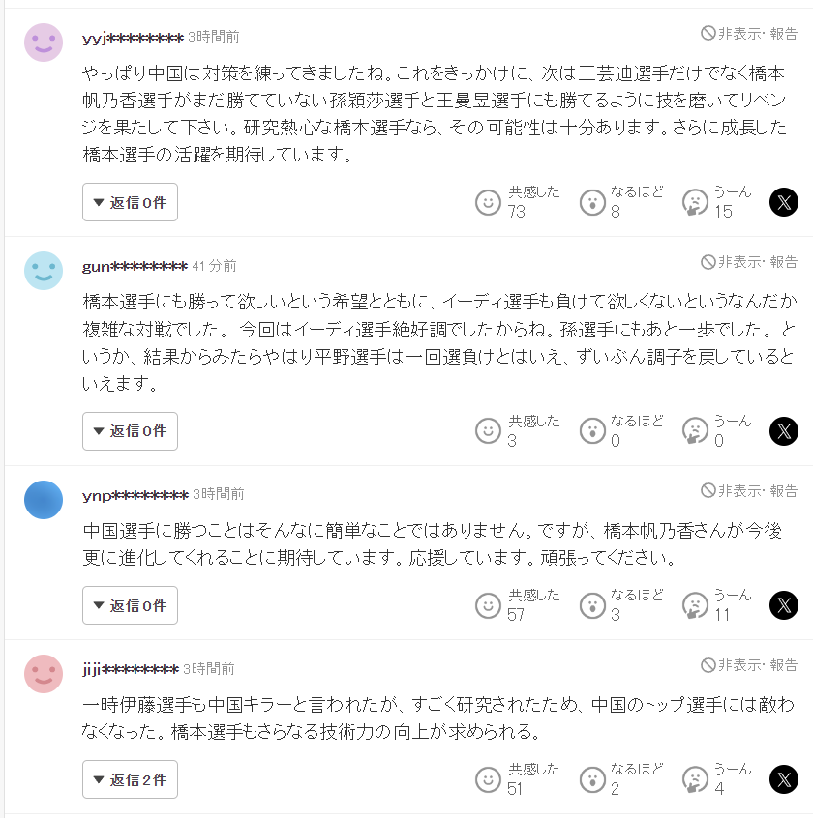Click the 共感した smiley on yyj's comment
Screen dimensions: 813x818
[x=489, y=202]
